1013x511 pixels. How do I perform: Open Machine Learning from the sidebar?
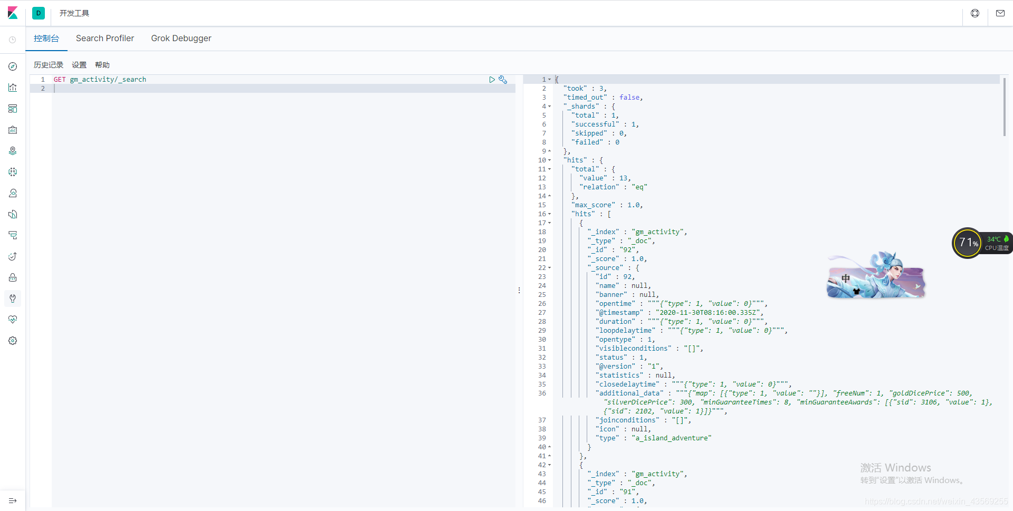[x=12, y=171]
